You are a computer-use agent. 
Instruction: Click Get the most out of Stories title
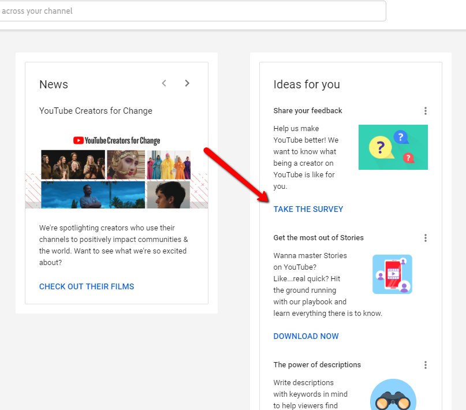(318, 238)
